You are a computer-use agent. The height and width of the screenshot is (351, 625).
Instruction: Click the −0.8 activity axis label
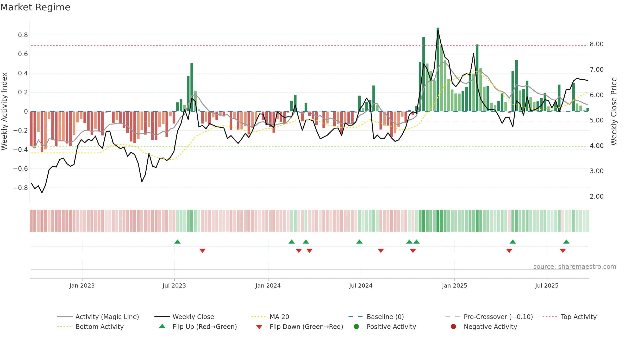coord(21,188)
